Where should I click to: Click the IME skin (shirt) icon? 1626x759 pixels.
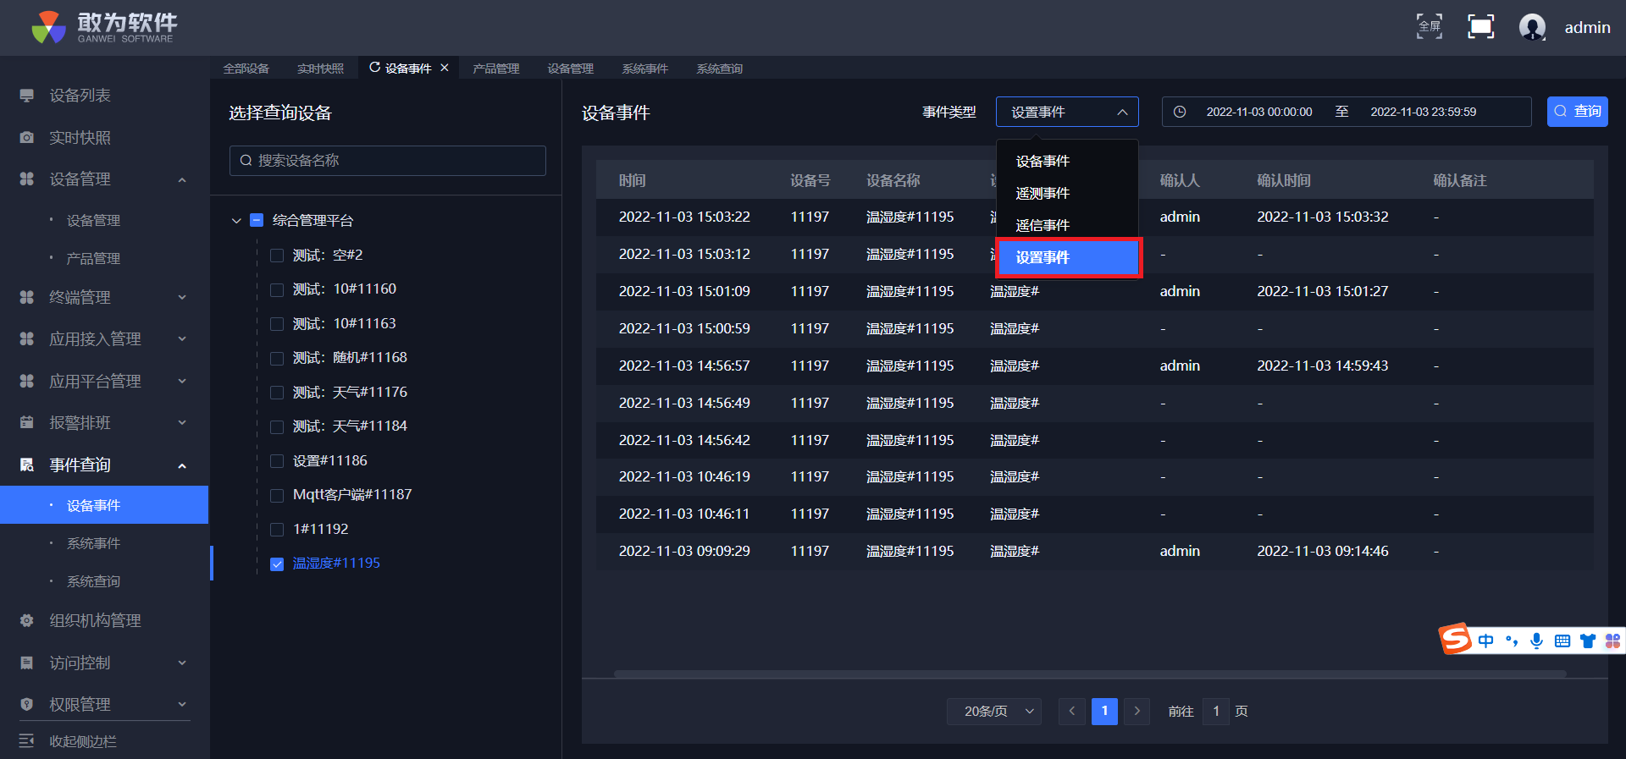[x=1588, y=641]
